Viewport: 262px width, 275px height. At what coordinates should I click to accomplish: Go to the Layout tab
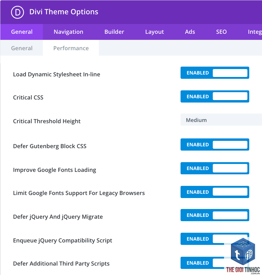click(154, 32)
